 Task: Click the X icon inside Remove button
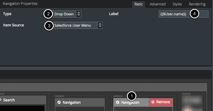tap(153, 102)
